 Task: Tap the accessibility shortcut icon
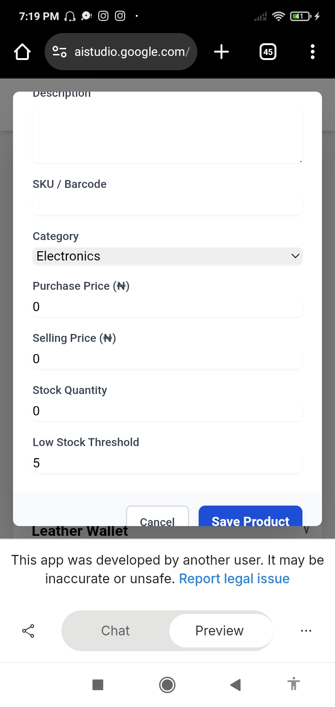(293, 684)
